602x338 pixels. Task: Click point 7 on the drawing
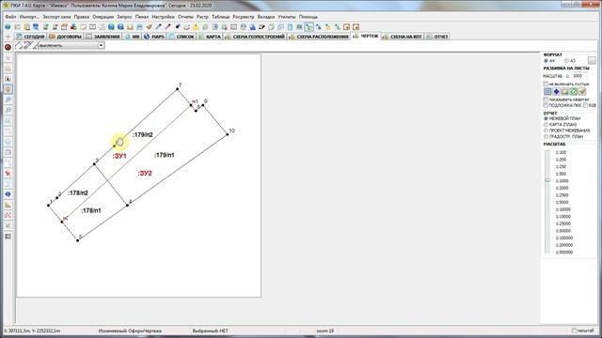pyautogui.click(x=178, y=89)
